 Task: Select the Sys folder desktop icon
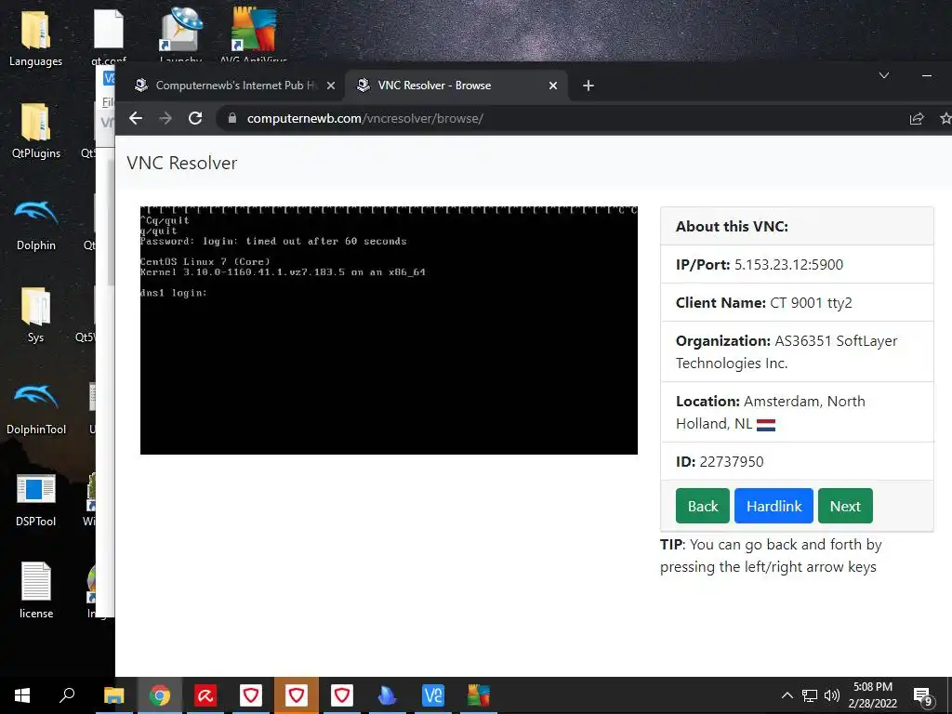coord(36,316)
